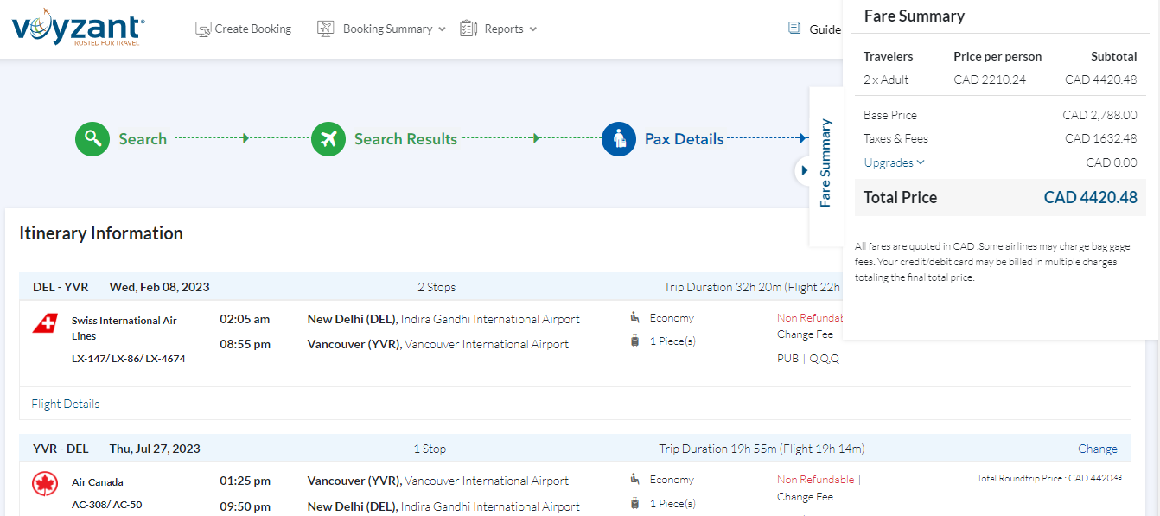The height and width of the screenshot is (516, 1160).
Task: Click the Economy seat icon for Swiss flight
Action: tap(635, 318)
